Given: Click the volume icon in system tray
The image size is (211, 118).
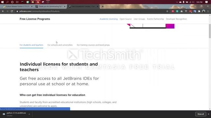Looking at the screenshot, I should (194, 2).
